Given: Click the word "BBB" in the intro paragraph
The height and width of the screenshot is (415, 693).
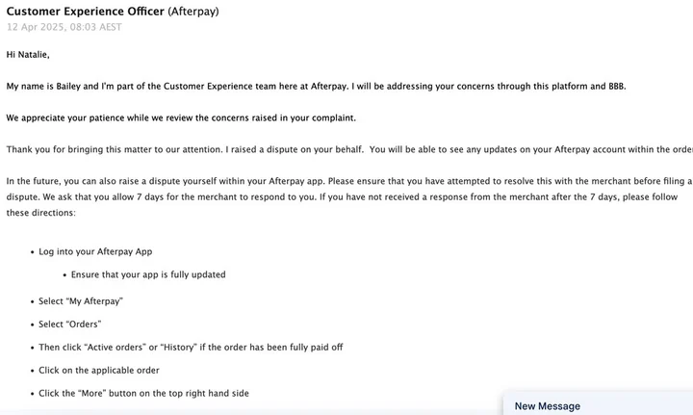Looking at the screenshot, I should [614, 86].
